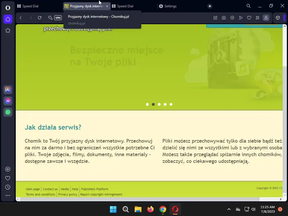
Task: Open the Media footer link
Action: point(65,189)
